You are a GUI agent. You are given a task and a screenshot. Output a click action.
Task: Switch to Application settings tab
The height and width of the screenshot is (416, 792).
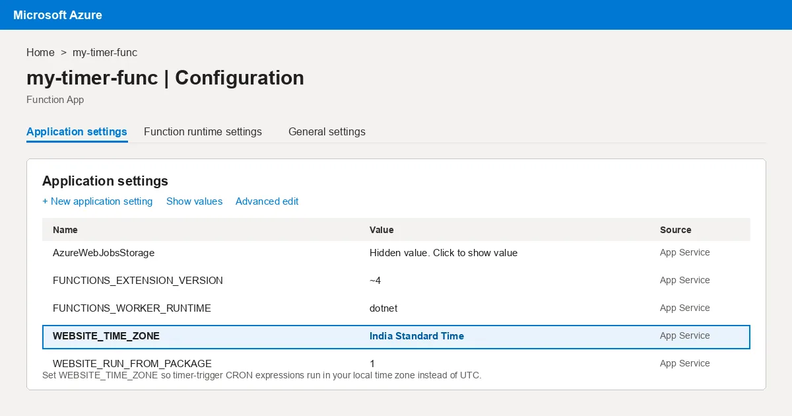(77, 131)
